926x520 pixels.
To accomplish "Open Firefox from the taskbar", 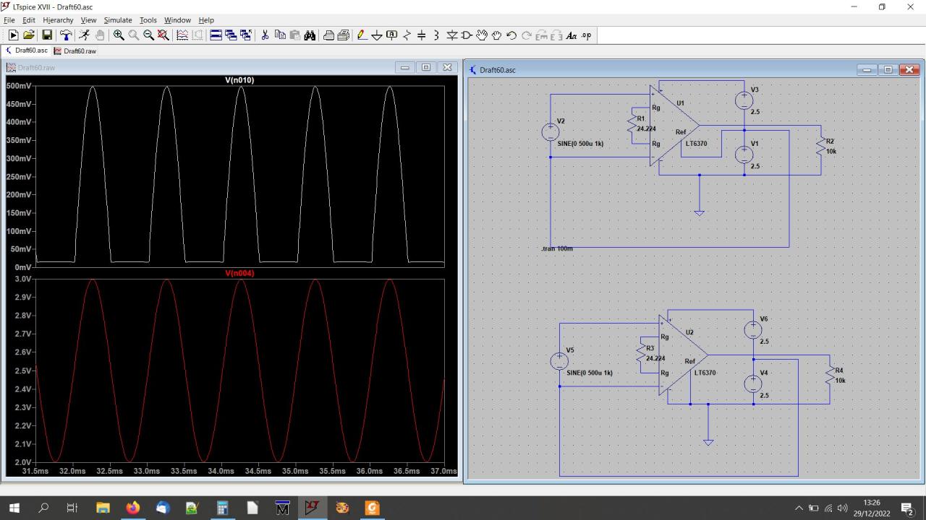I will click(133, 508).
